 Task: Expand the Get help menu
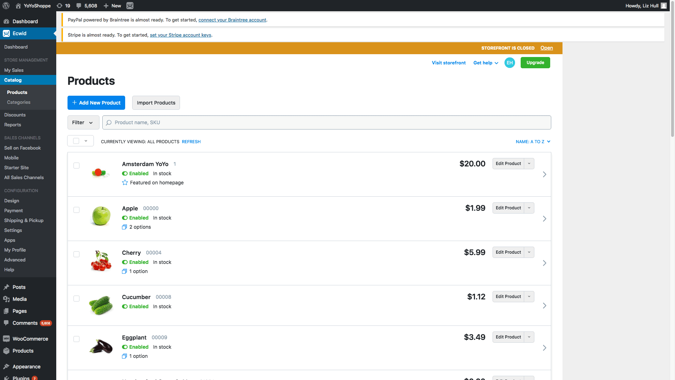point(486,63)
